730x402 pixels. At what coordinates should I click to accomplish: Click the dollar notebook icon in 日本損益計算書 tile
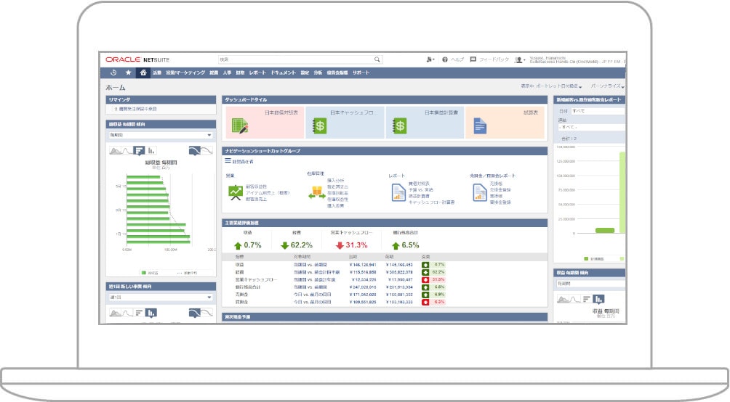click(399, 126)
